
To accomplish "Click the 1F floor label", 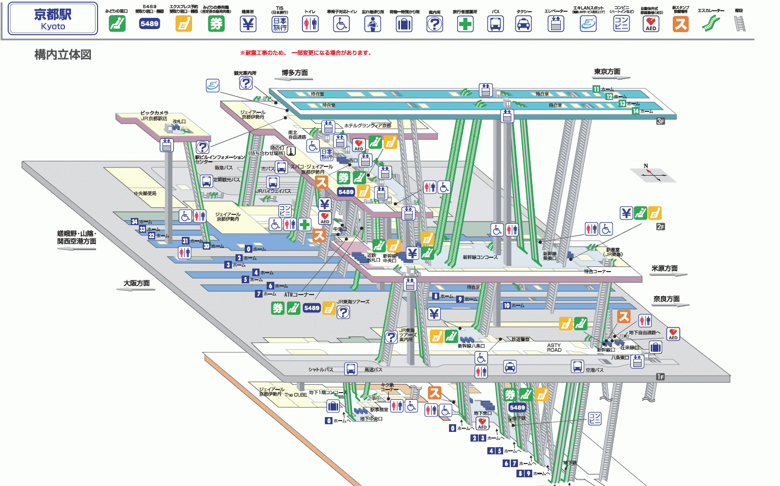I will tap(660, 377).
